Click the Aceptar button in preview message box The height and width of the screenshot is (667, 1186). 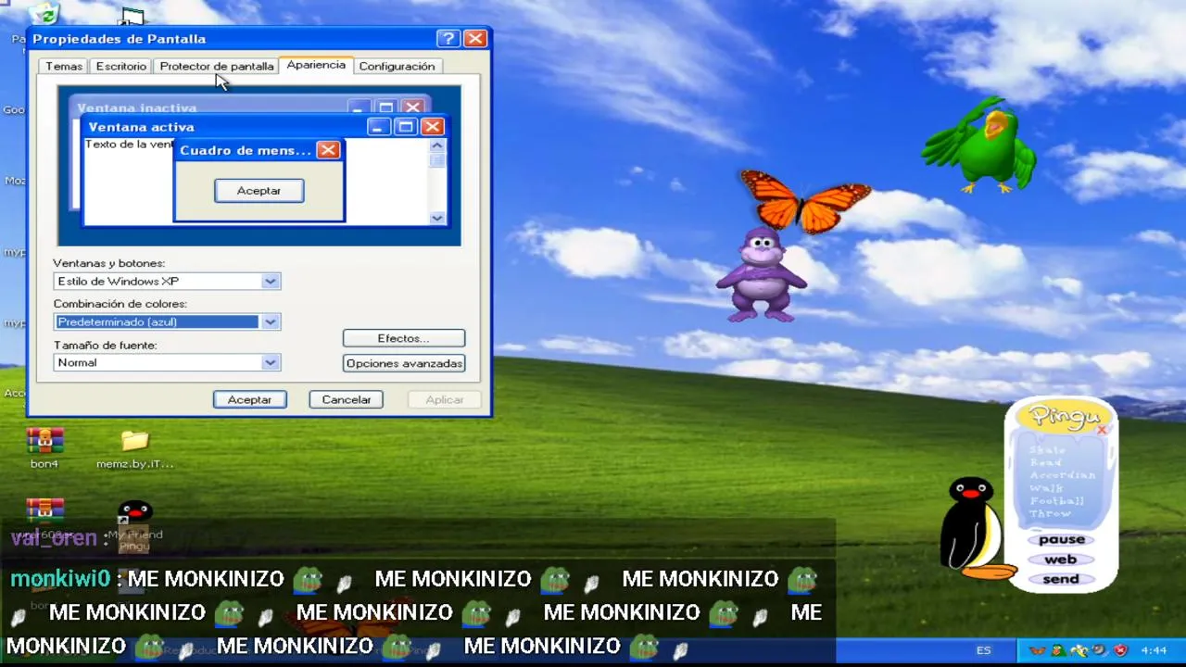tap(259, 190)
